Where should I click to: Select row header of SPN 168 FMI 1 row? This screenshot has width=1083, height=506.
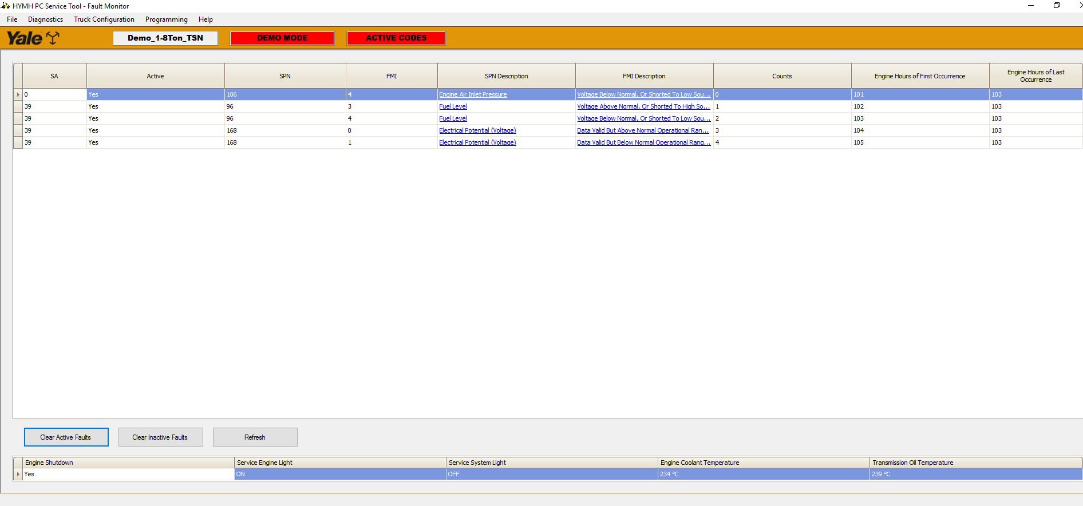(18, 142)
